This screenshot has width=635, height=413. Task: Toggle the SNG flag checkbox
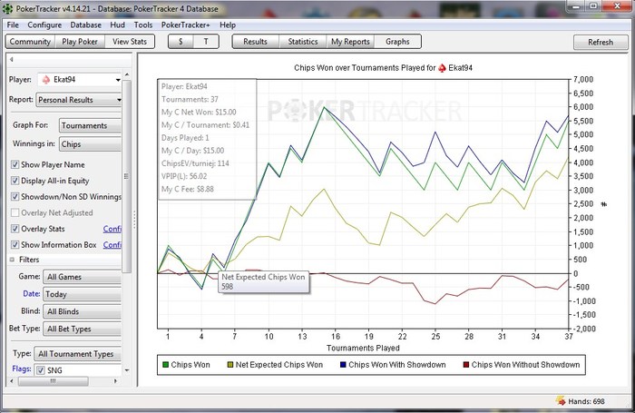[x=41, y=370]
